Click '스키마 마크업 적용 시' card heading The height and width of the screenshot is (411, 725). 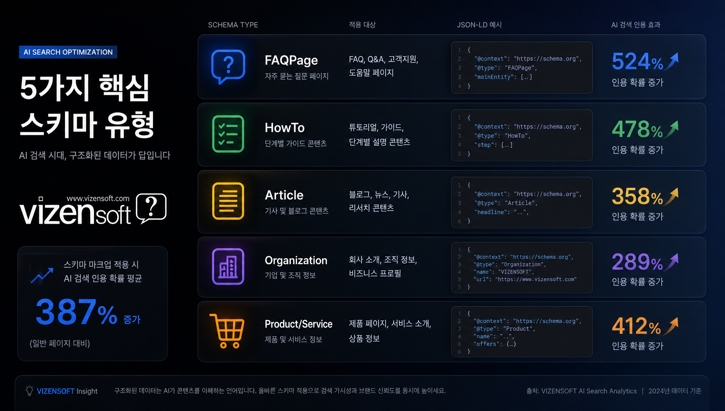(x=101, y=264)
